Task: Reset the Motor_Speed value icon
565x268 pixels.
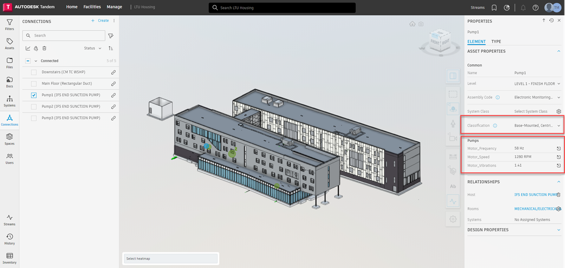Action: tap(558, 157)
